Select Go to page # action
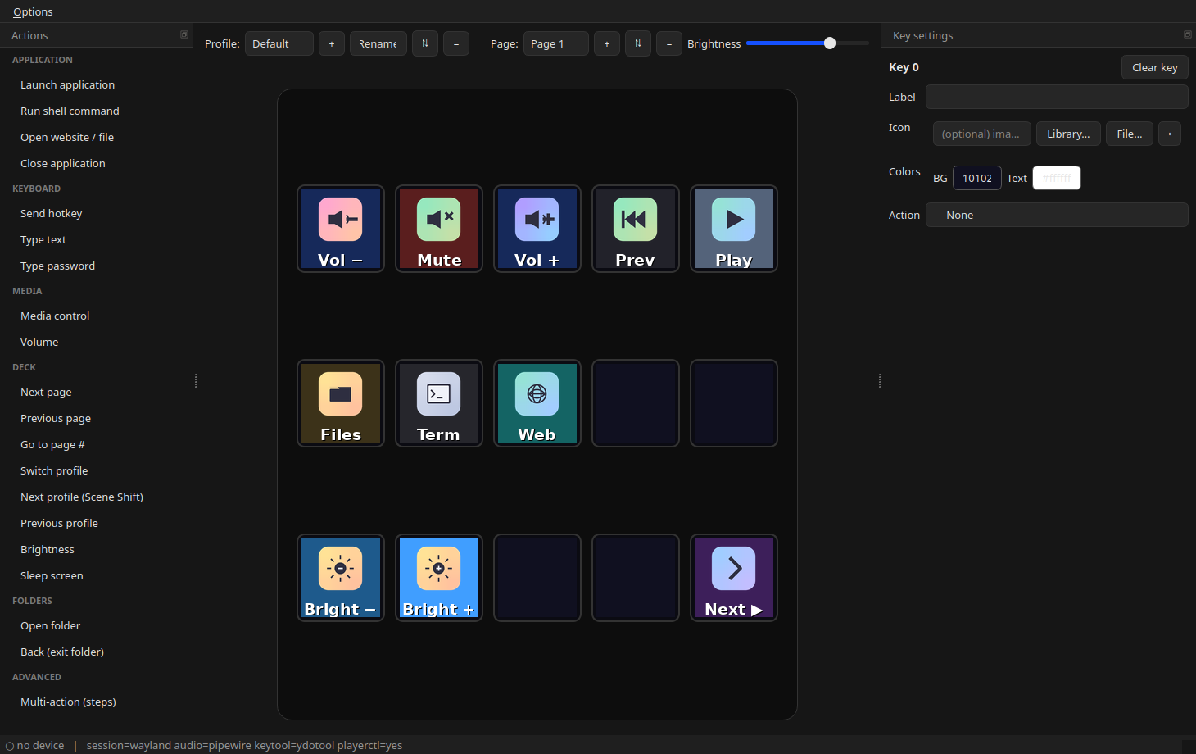 point(97,444)
